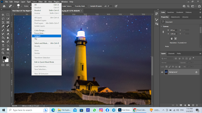The image size is (202, 113).
Task: Hide the Background layer visibility
Action: click(x=162, y=72)
